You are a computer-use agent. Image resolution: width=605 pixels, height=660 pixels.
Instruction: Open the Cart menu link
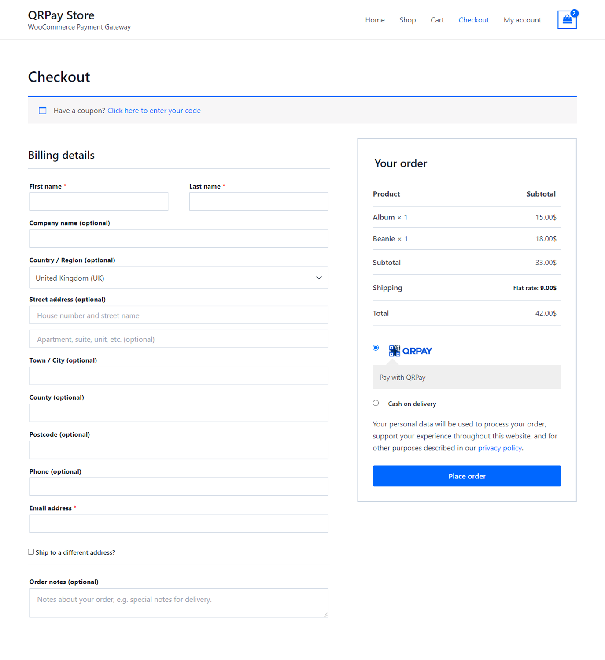pos(437,20)
